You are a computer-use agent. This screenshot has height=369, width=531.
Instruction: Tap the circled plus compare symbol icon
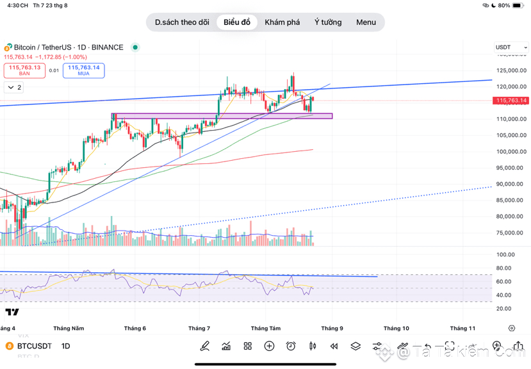269,346
